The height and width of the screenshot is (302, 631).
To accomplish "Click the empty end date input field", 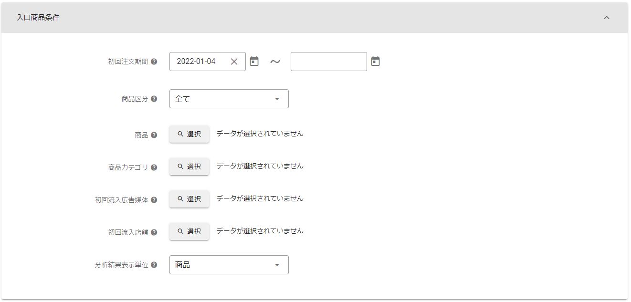I will click(328, 62).
